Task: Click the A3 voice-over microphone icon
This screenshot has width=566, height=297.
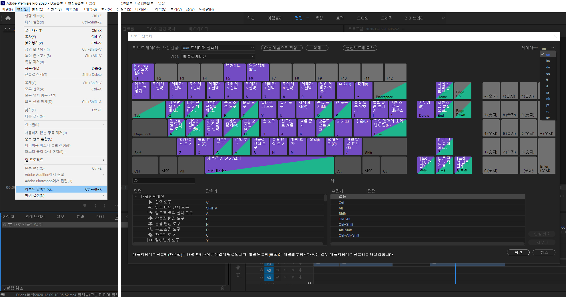Action: pyautogui.click(x=300, y=277)
